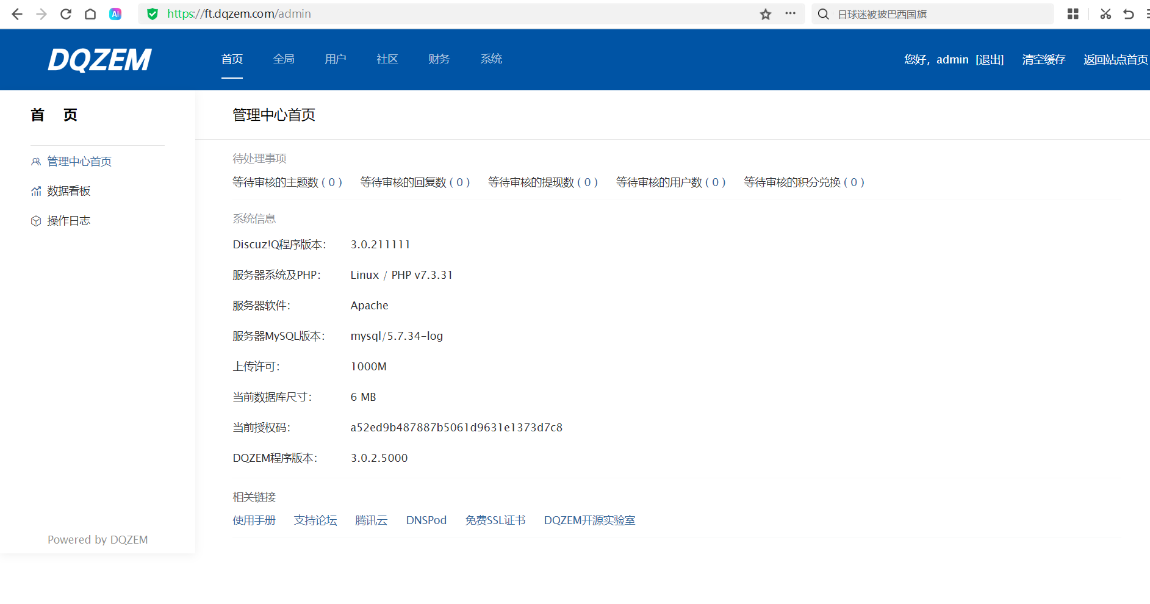Click the Apache server software value
The height and width of the screenshot is (604, 1150).
point(370,306)
